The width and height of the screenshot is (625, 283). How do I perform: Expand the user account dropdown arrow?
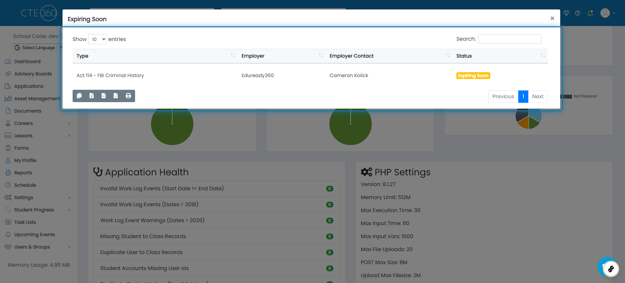[x=614, y=13]
